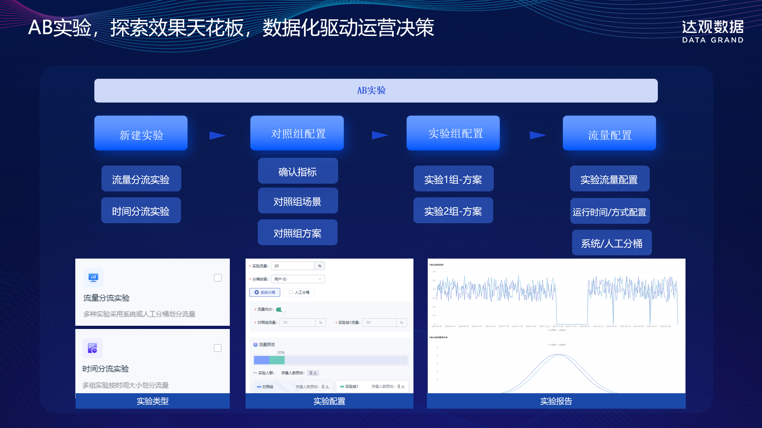Click the 确认指标 button
The height and width of the screenshot is (428, 762).
click(298, 171)
